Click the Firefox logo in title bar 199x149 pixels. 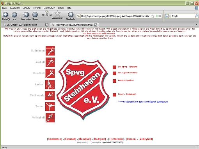click(x=3, y=3)
